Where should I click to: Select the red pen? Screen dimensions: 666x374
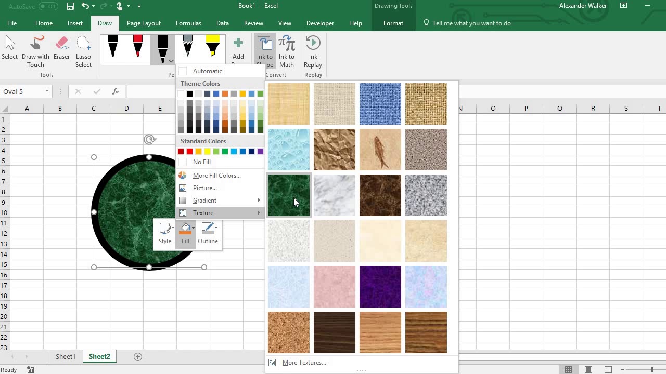(x=137, y=46)
